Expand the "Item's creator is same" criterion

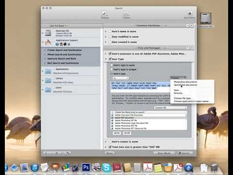(106, 142)
